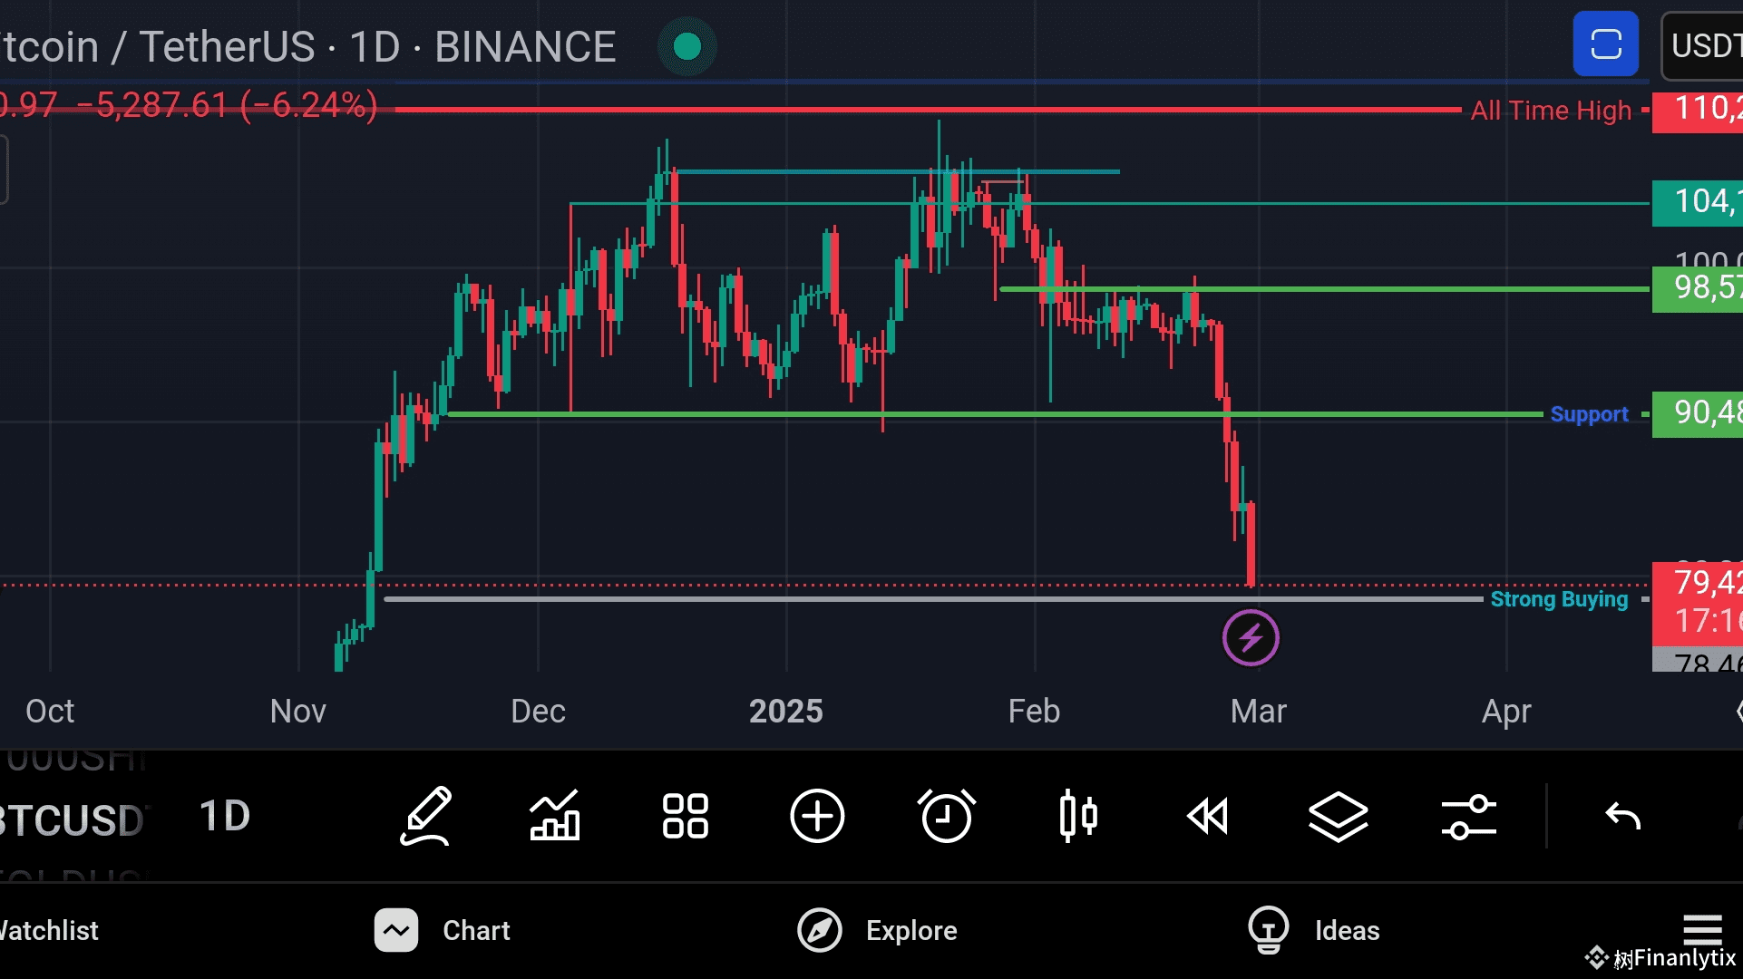Screen dimensions: 1743x979
Task: Create an alert with the alarm clock icon
Action: click(x=947, y=816)
